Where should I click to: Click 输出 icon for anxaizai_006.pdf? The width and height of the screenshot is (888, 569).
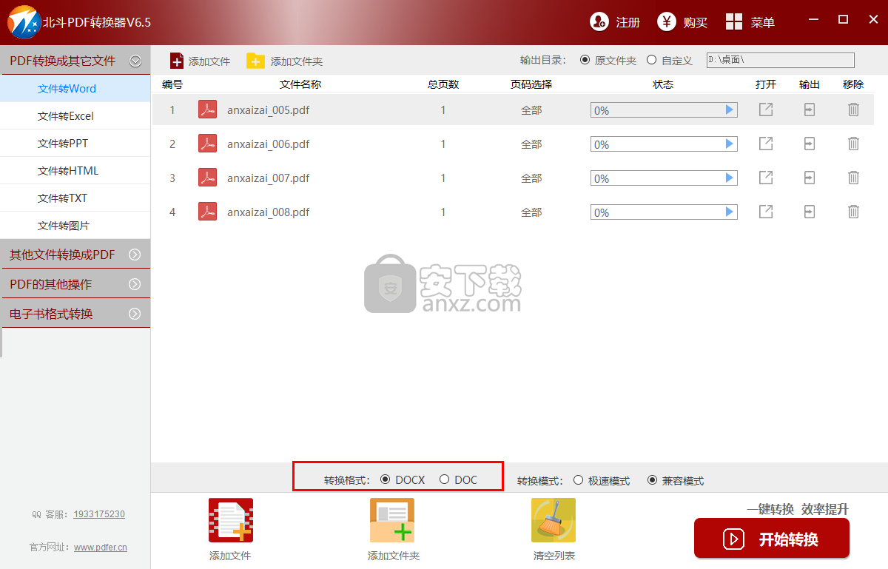tap(810, 144)
